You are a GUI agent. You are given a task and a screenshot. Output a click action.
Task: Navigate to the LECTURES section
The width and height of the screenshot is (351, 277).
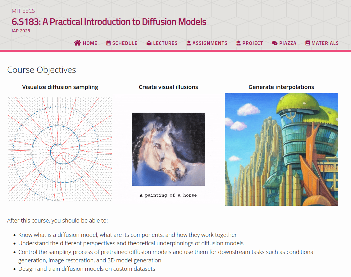[165, 43]
